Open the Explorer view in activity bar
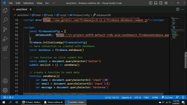This screenshot has height=105, width=187. 5,10
